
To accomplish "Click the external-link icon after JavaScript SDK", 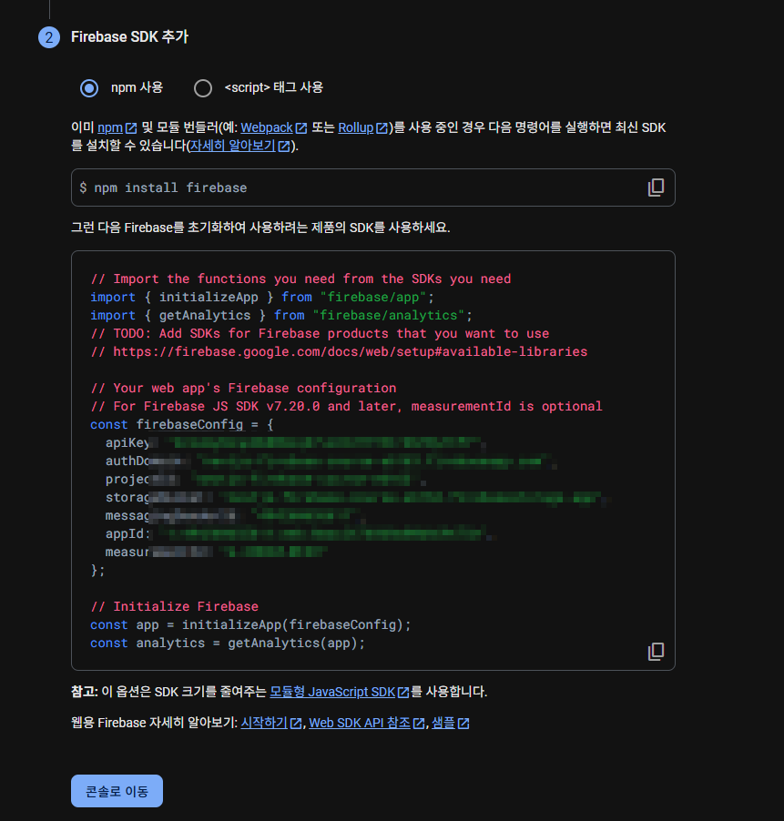I will 403,692.
